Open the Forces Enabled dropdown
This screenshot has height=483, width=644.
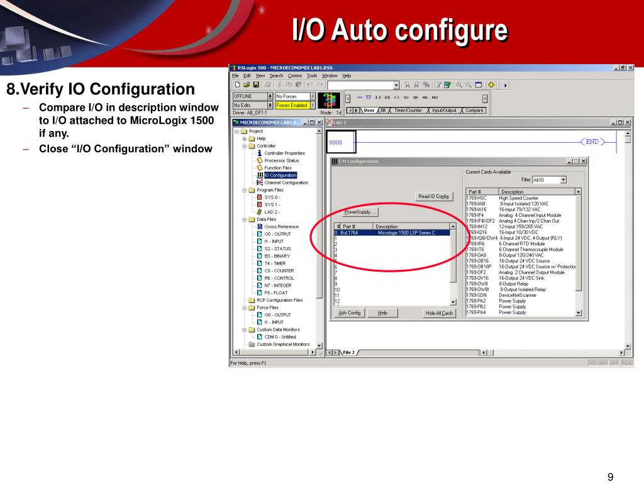tap(313, 105)
